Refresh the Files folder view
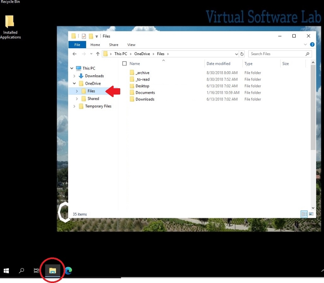 coord(242,54)
